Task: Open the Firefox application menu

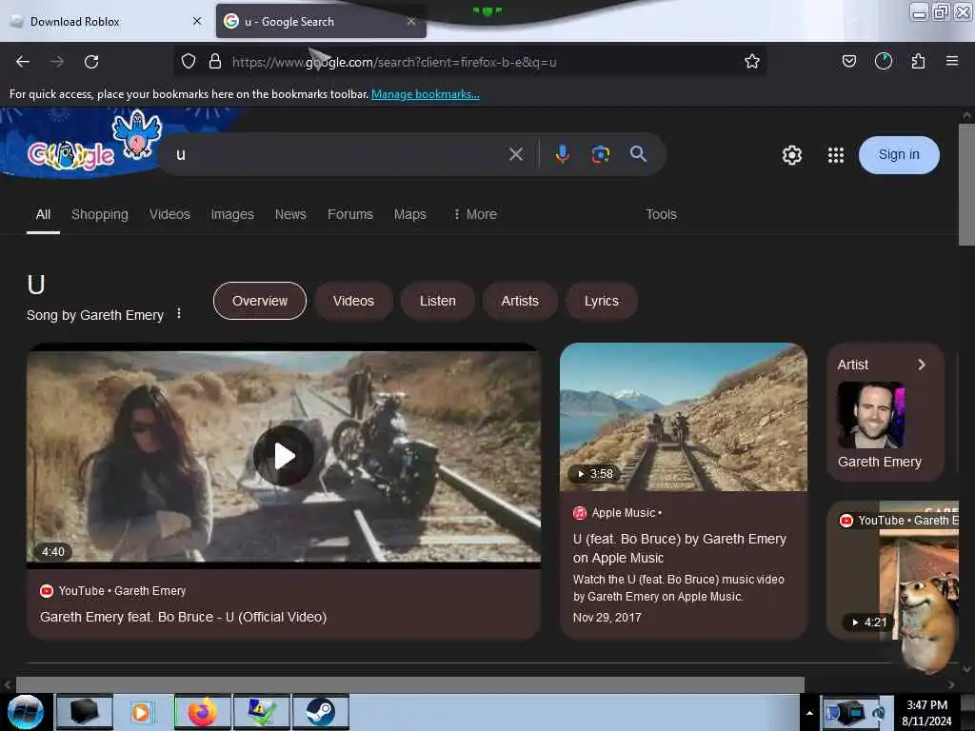Action: (952, 61)
